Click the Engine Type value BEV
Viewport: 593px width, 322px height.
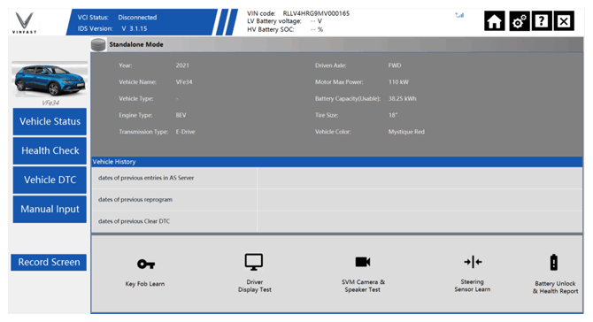click(181, 115)
